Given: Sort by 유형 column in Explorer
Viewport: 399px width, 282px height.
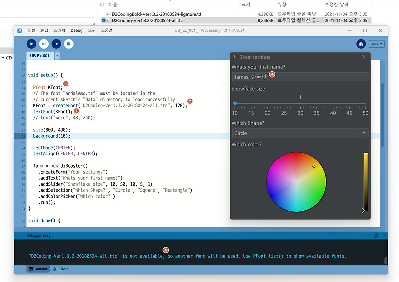Looking at the screenshot, I should [282, 4].
